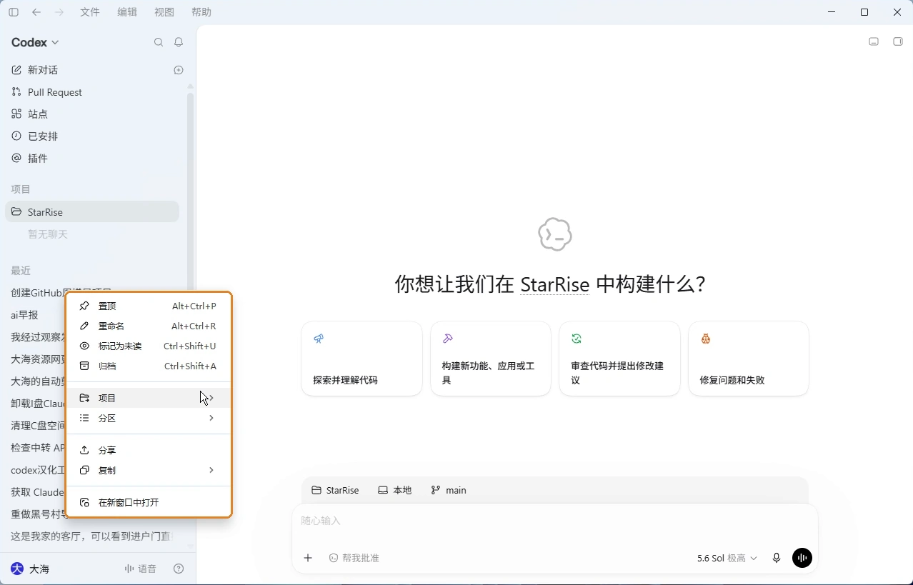
Task: Click the StarRise link in the heading
Action: (555, 284)
